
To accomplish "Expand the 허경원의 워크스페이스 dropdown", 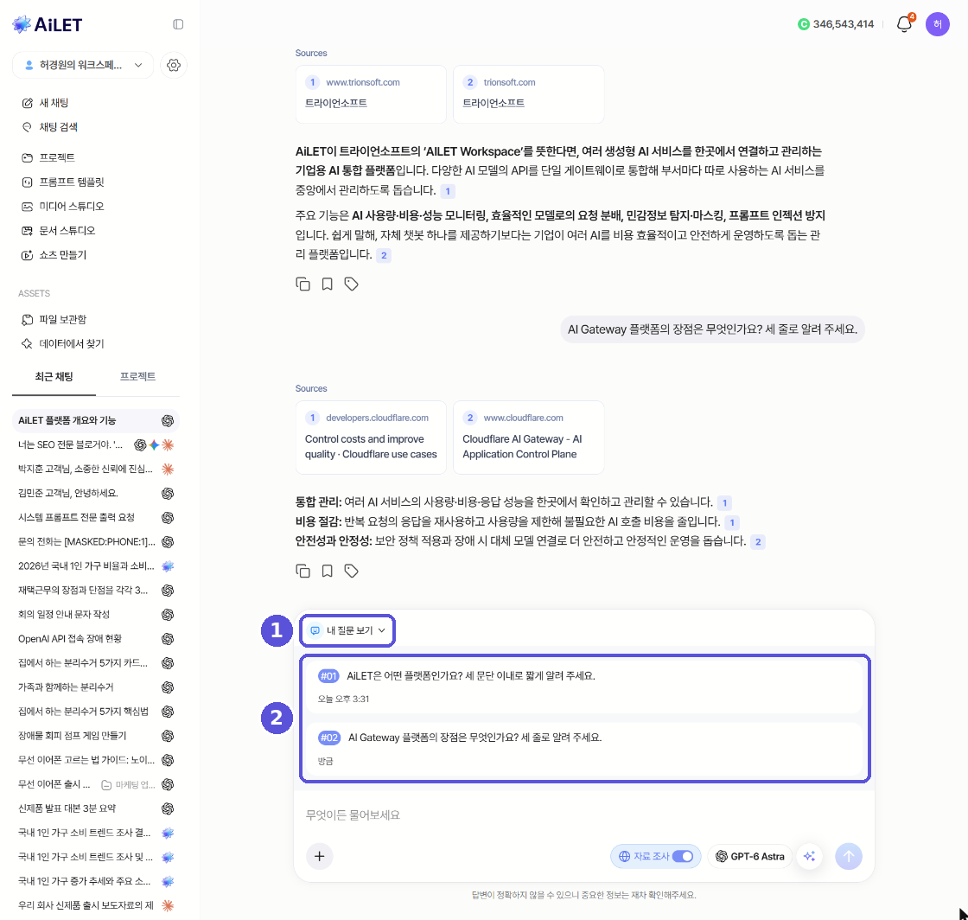I will tap(83, 65).
